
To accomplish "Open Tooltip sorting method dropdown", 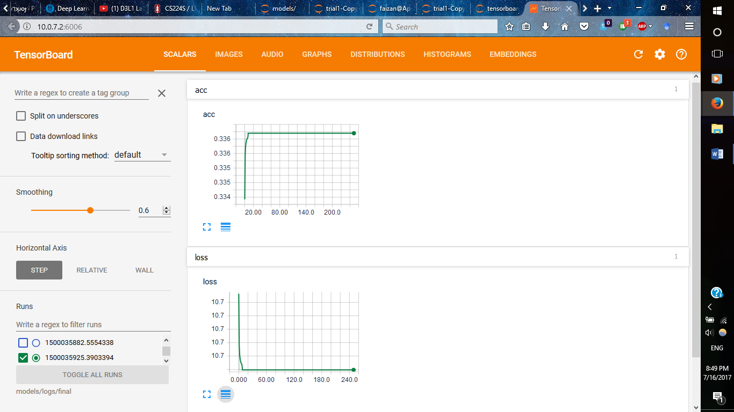I will (142, 155).
